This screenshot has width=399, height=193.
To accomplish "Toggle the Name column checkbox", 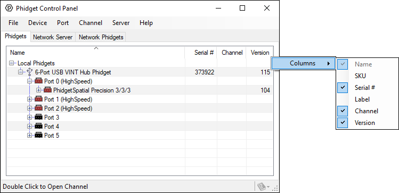I will [343, 64].
